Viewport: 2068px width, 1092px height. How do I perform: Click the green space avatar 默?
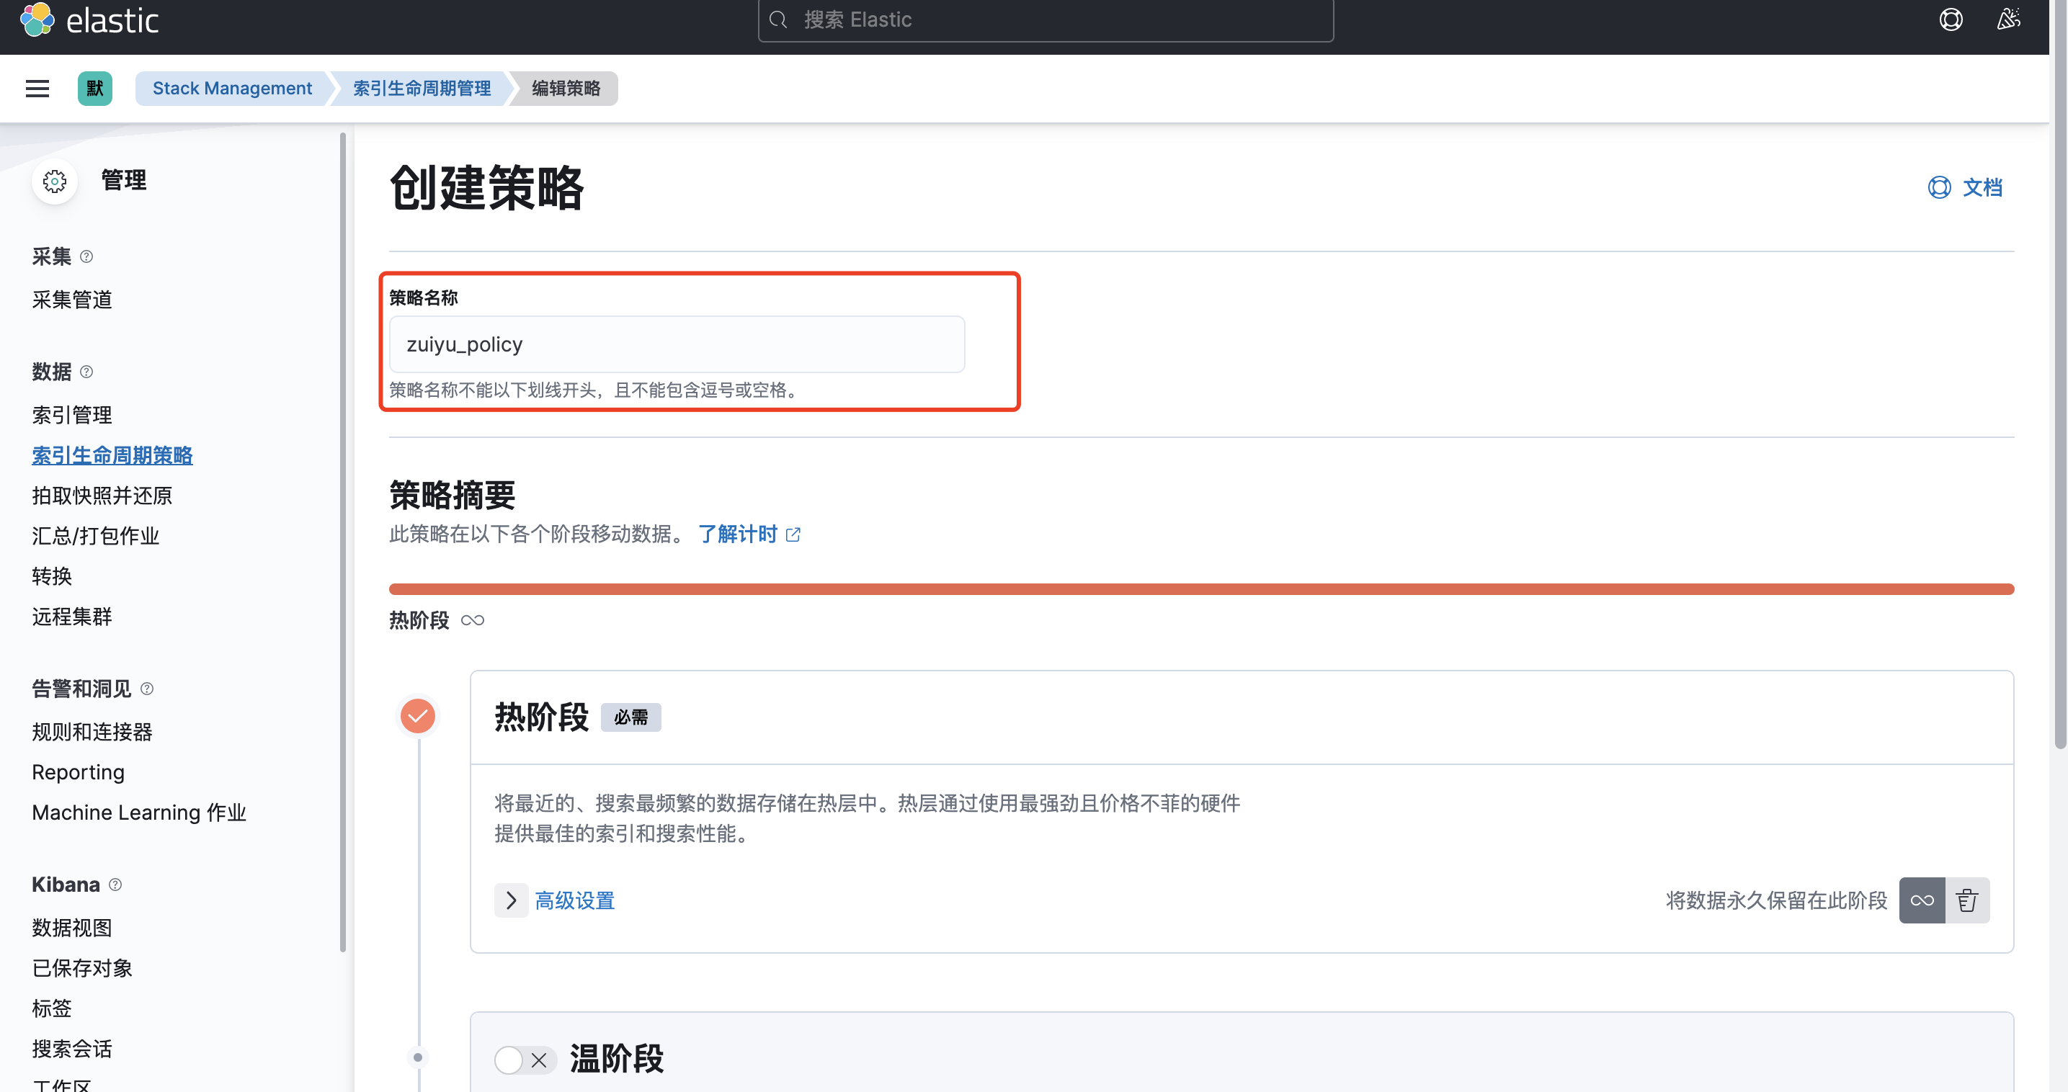[x=94, y=89]
